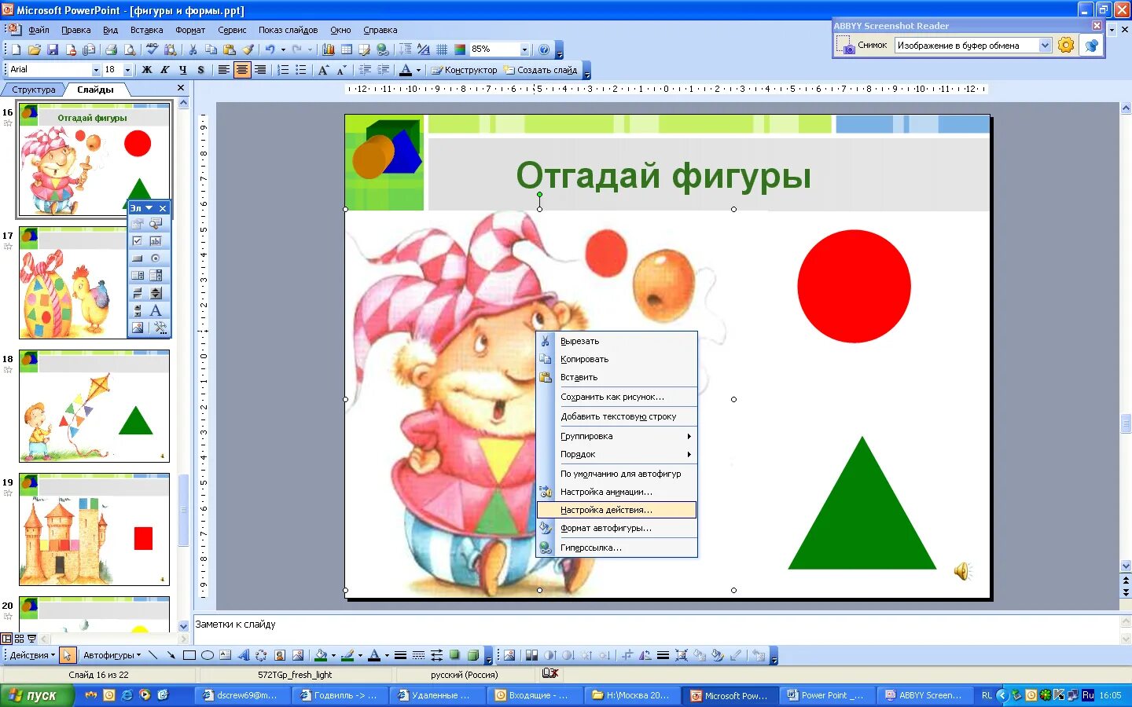1132x707 pixels.
Task: Open the font size 18 dropdown
Action: (x=127, y=70)
